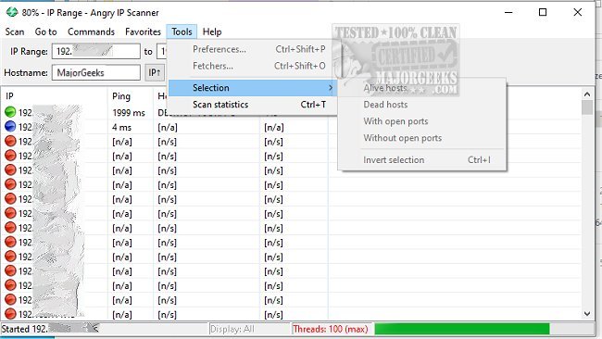
Task: Open the Commands menu
Action: 91,31
